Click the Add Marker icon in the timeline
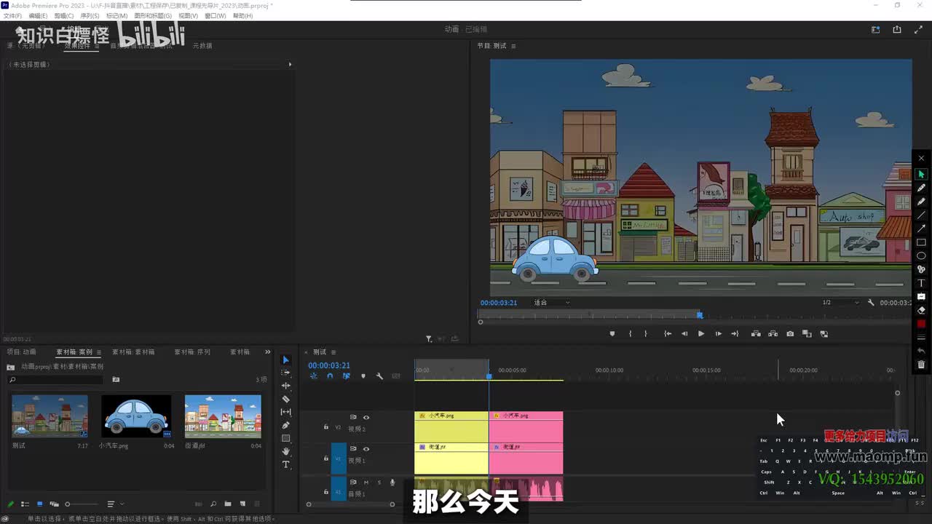The height and width of the screenshot is (524, 932). coord(363,376)
